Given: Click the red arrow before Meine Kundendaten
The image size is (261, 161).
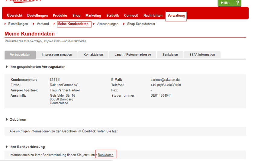Looking at the screenshot, I should (54, 24).
